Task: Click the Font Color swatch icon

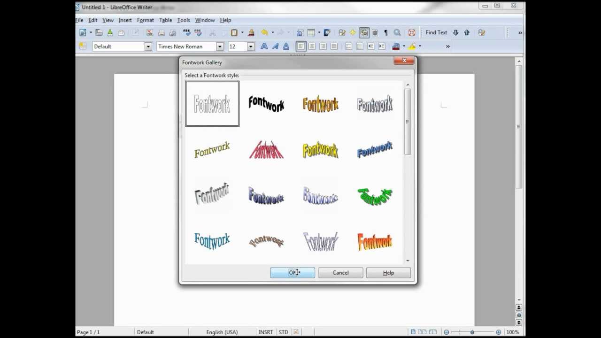Action: tap(396, 46)
